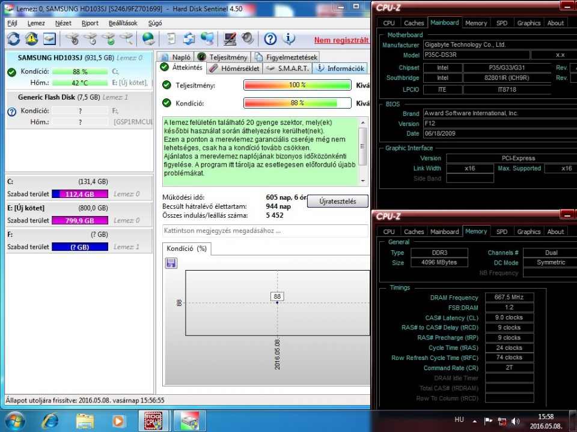The width and height of the screenshot is (577, 432).
Task: Open the S.M.A.R.T. tab
Action: 287,68
